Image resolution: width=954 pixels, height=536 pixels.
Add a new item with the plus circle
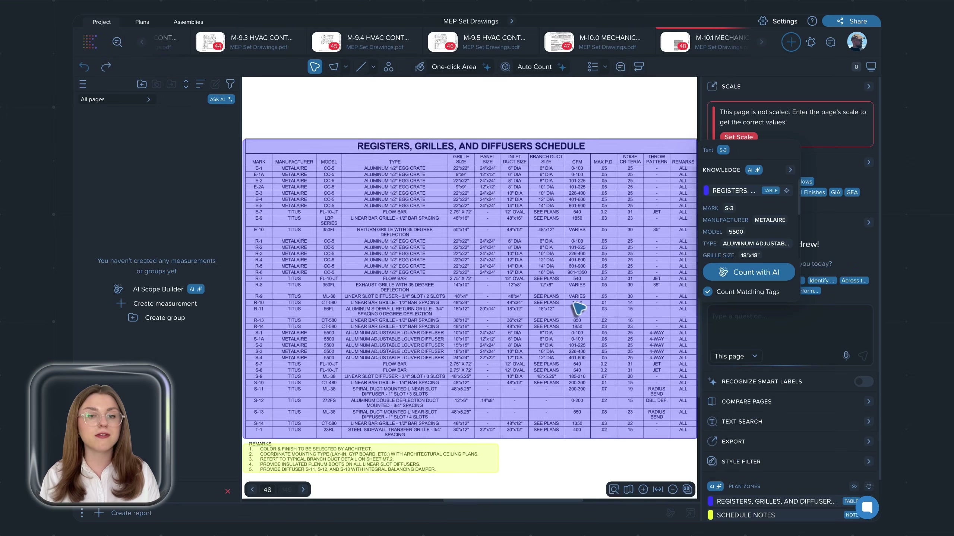click(791, 42)
